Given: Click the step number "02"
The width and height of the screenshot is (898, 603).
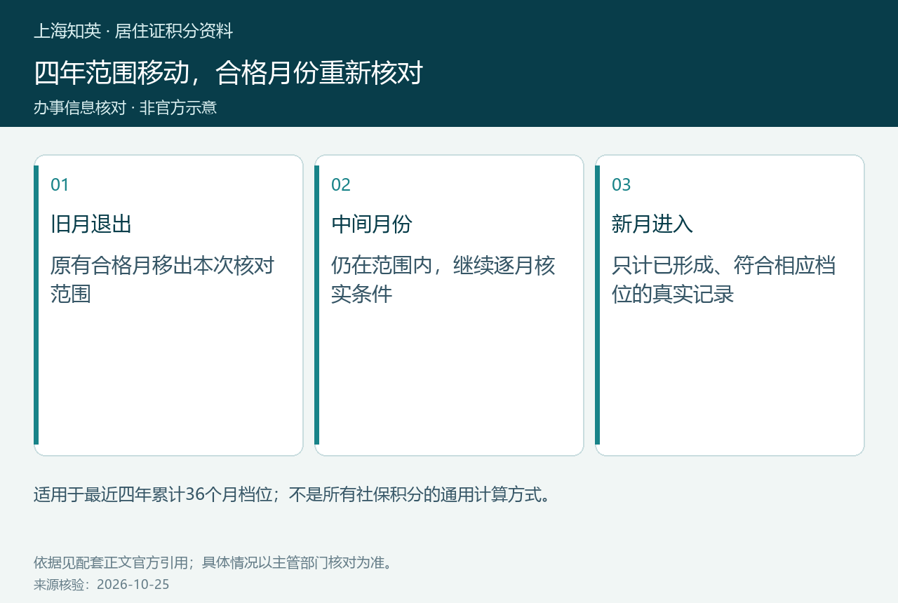Looking at the screenshot, I should (341, 184).
